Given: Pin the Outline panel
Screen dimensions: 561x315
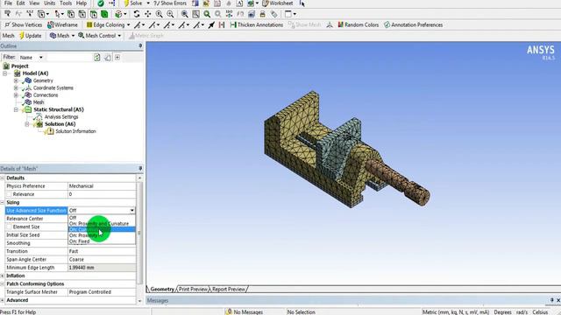Looking at the screenshot, I should (140, 46).
